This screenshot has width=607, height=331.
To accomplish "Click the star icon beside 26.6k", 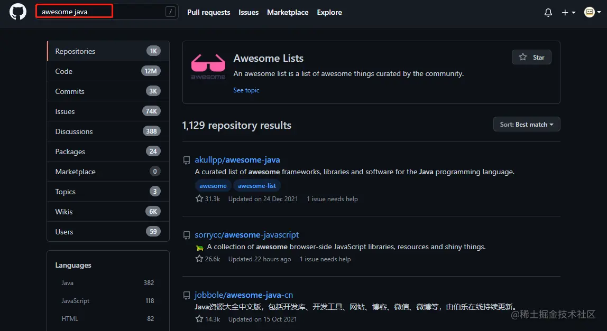I will pyautogui.click(x=199, y=259).
